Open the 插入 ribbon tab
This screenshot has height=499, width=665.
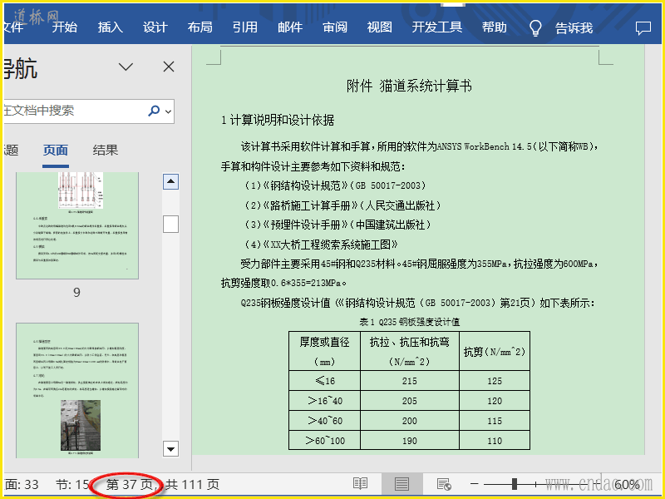110,27
